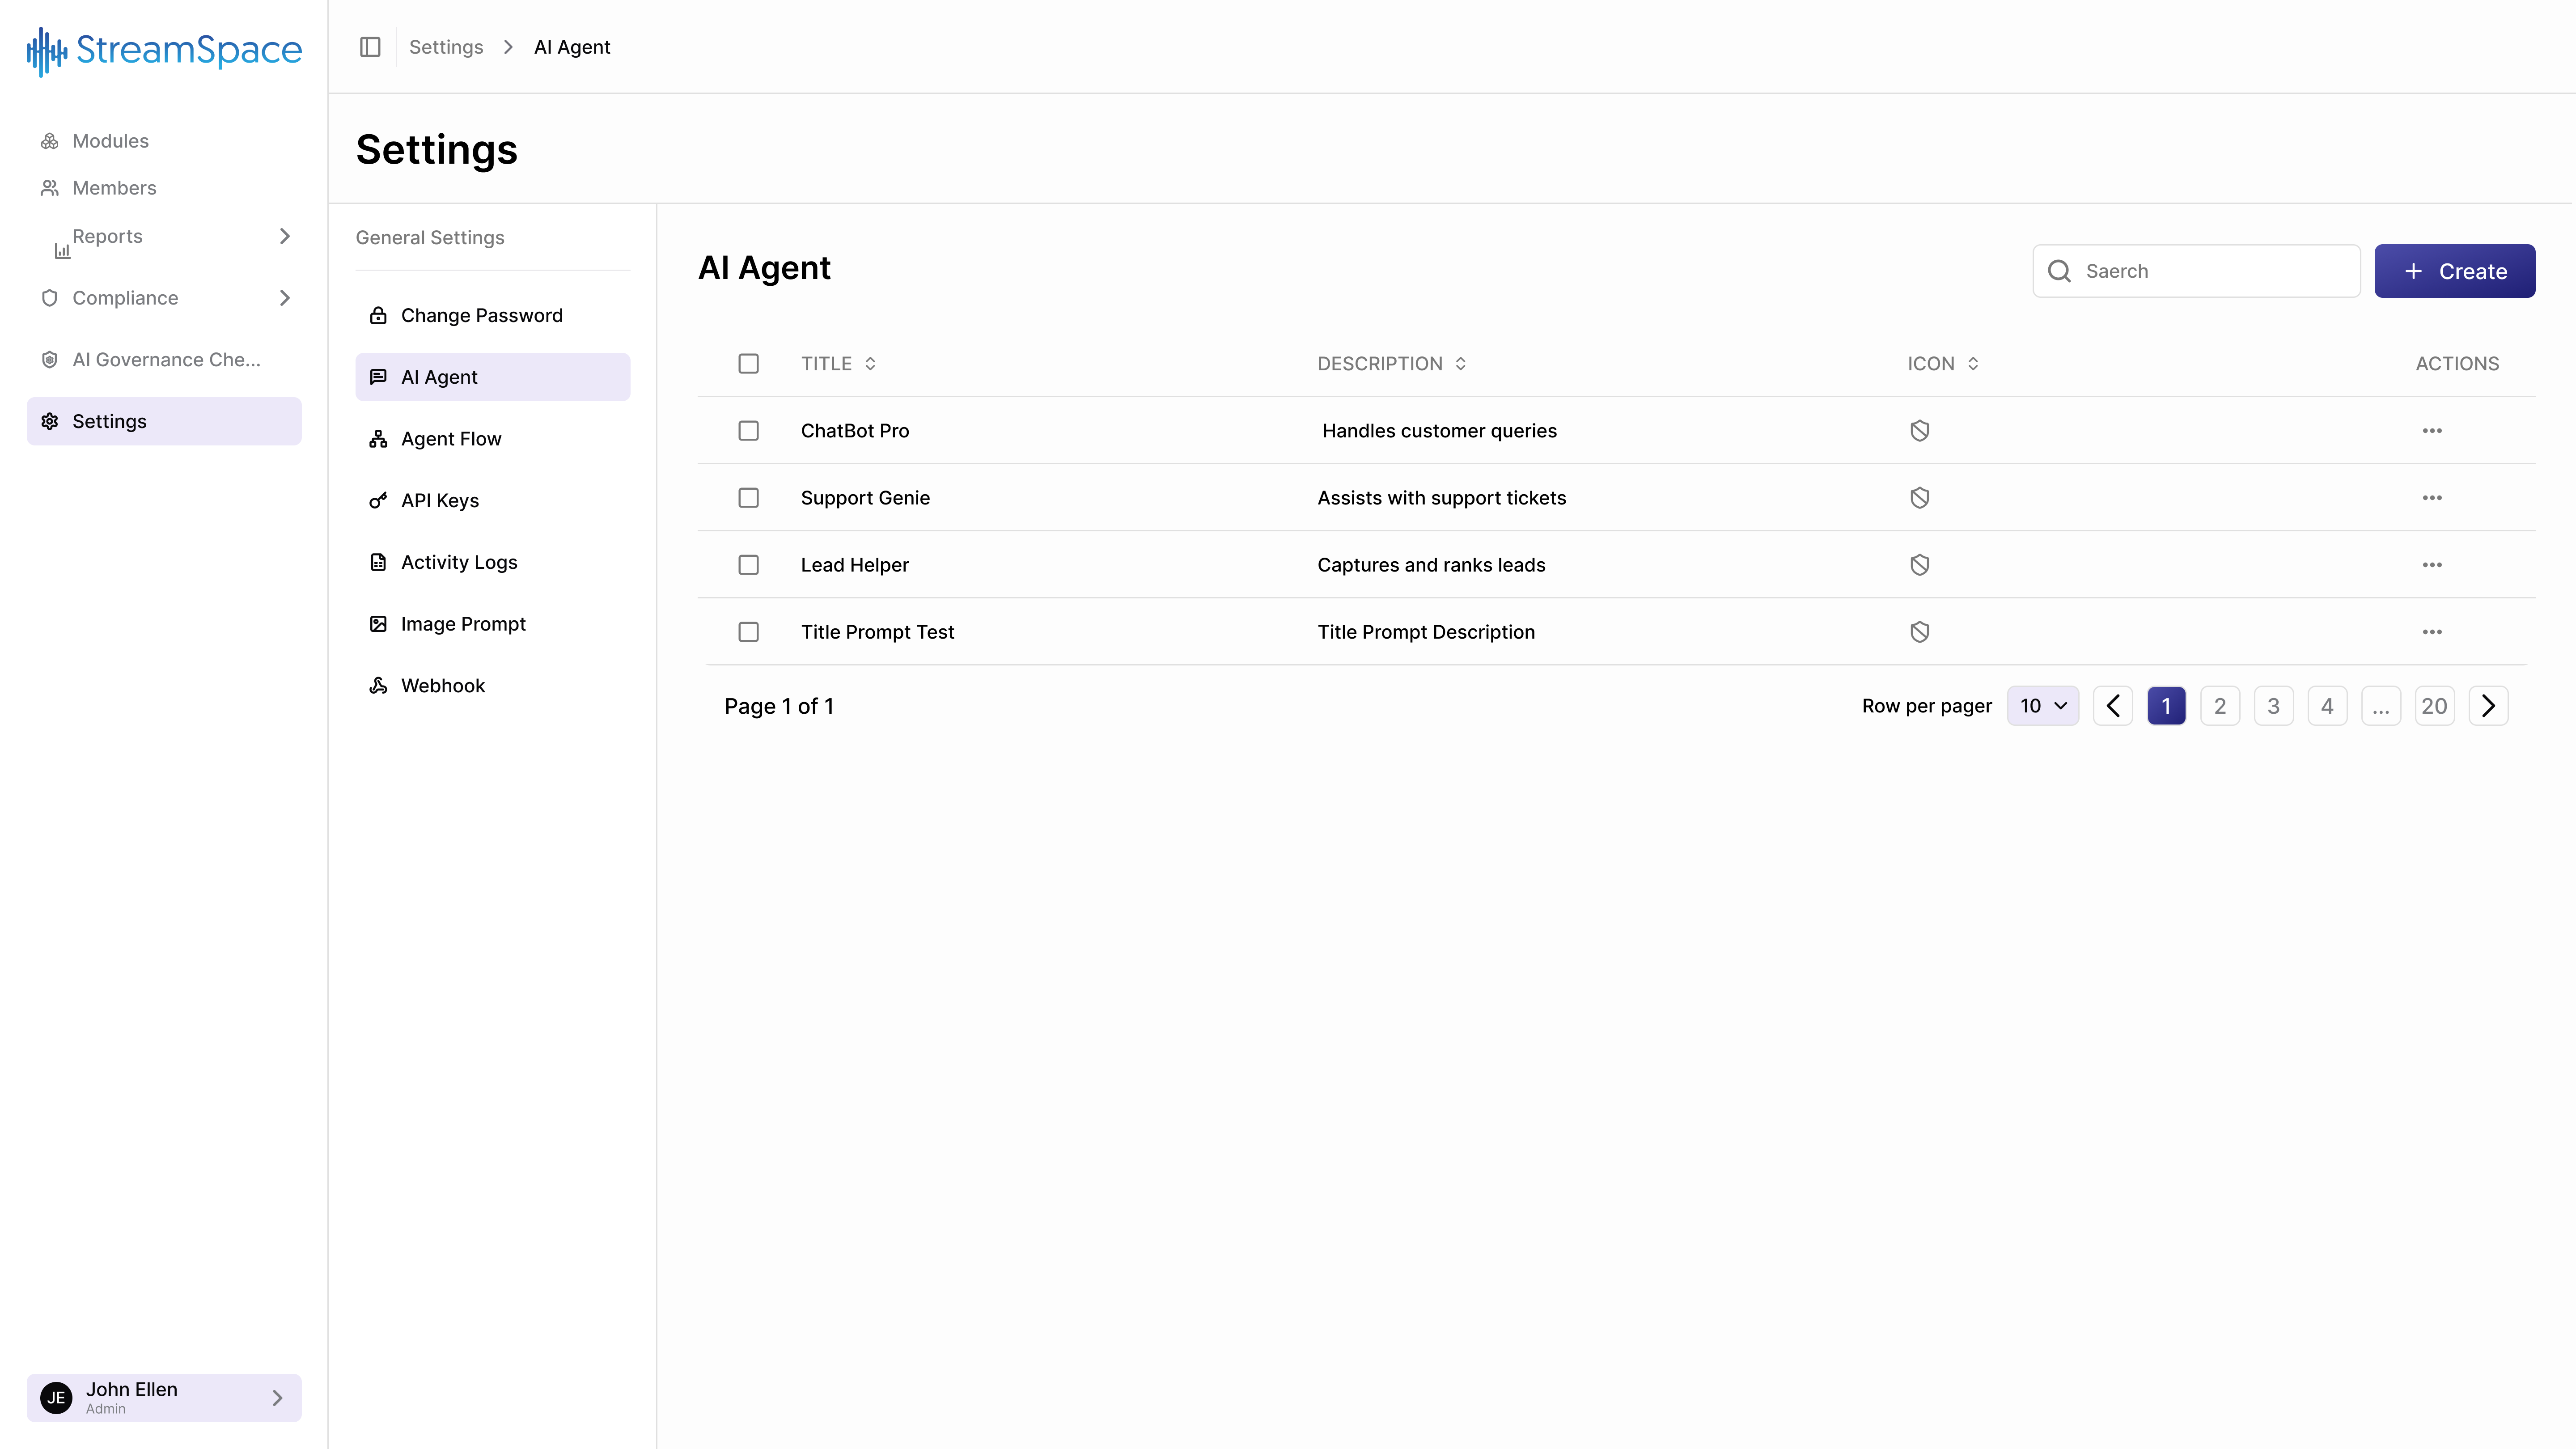
Task: Click the AI Agent chat icon
Action: click(x=378, y=377)
